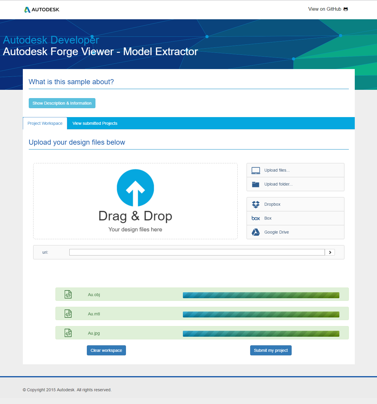Open View submitted Projects tab
377x404 pixels.
coord(95,123)
